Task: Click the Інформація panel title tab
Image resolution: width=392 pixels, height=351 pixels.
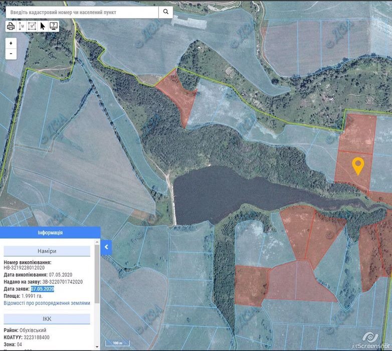Action: coord(50,233)
